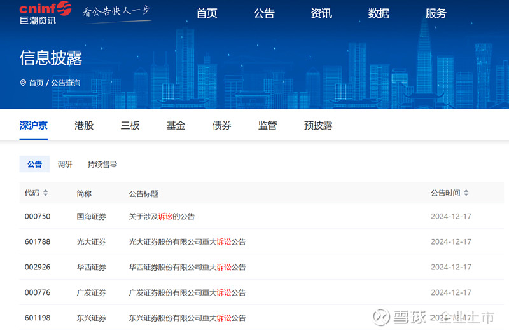Click stock code 002926
Screen dimensions: 509x333
pos(38,267)
